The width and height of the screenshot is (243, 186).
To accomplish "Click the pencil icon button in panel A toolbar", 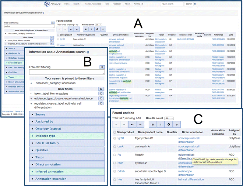I will click(x=103, y=29).
